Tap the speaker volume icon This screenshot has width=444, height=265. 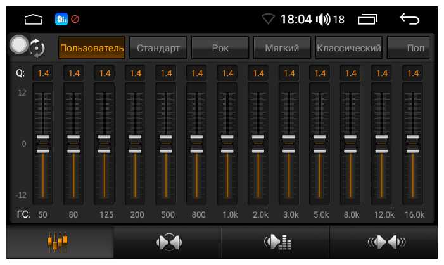click(323, 19)
